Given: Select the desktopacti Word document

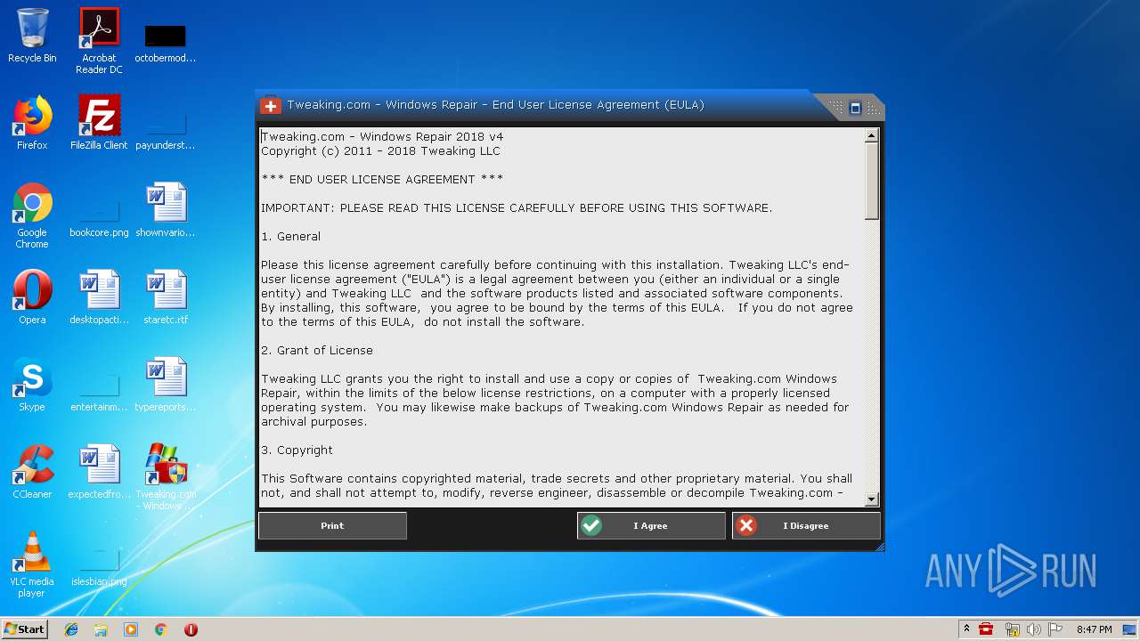Looking at the screenshot, I should (x=99, y=297).
